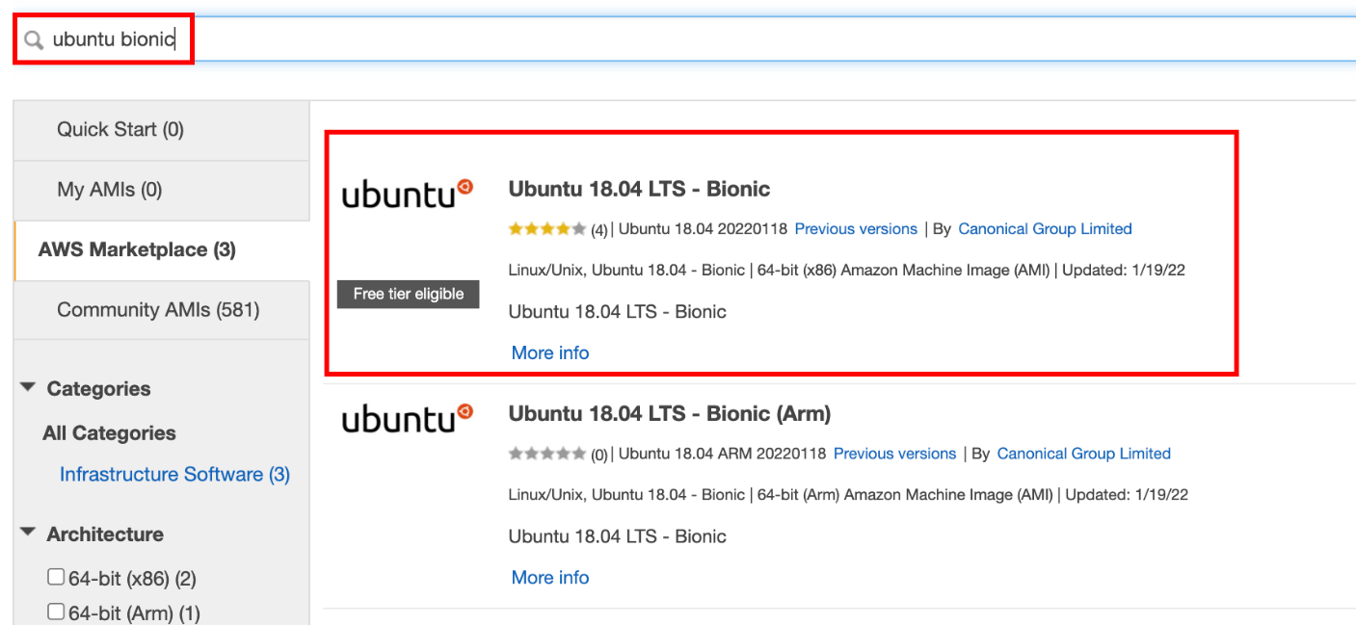Enable the 64-bit (Arm) architecture checkbox
Image resolution: width=1356 pixels, height=625 pixels.
point(56,612)
